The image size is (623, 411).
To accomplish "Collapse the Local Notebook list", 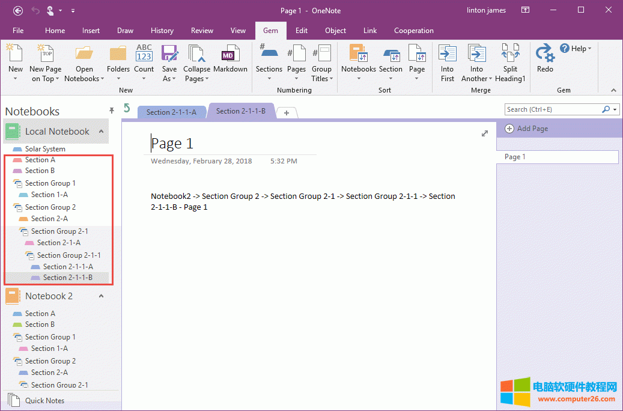I will coord(101,132).
